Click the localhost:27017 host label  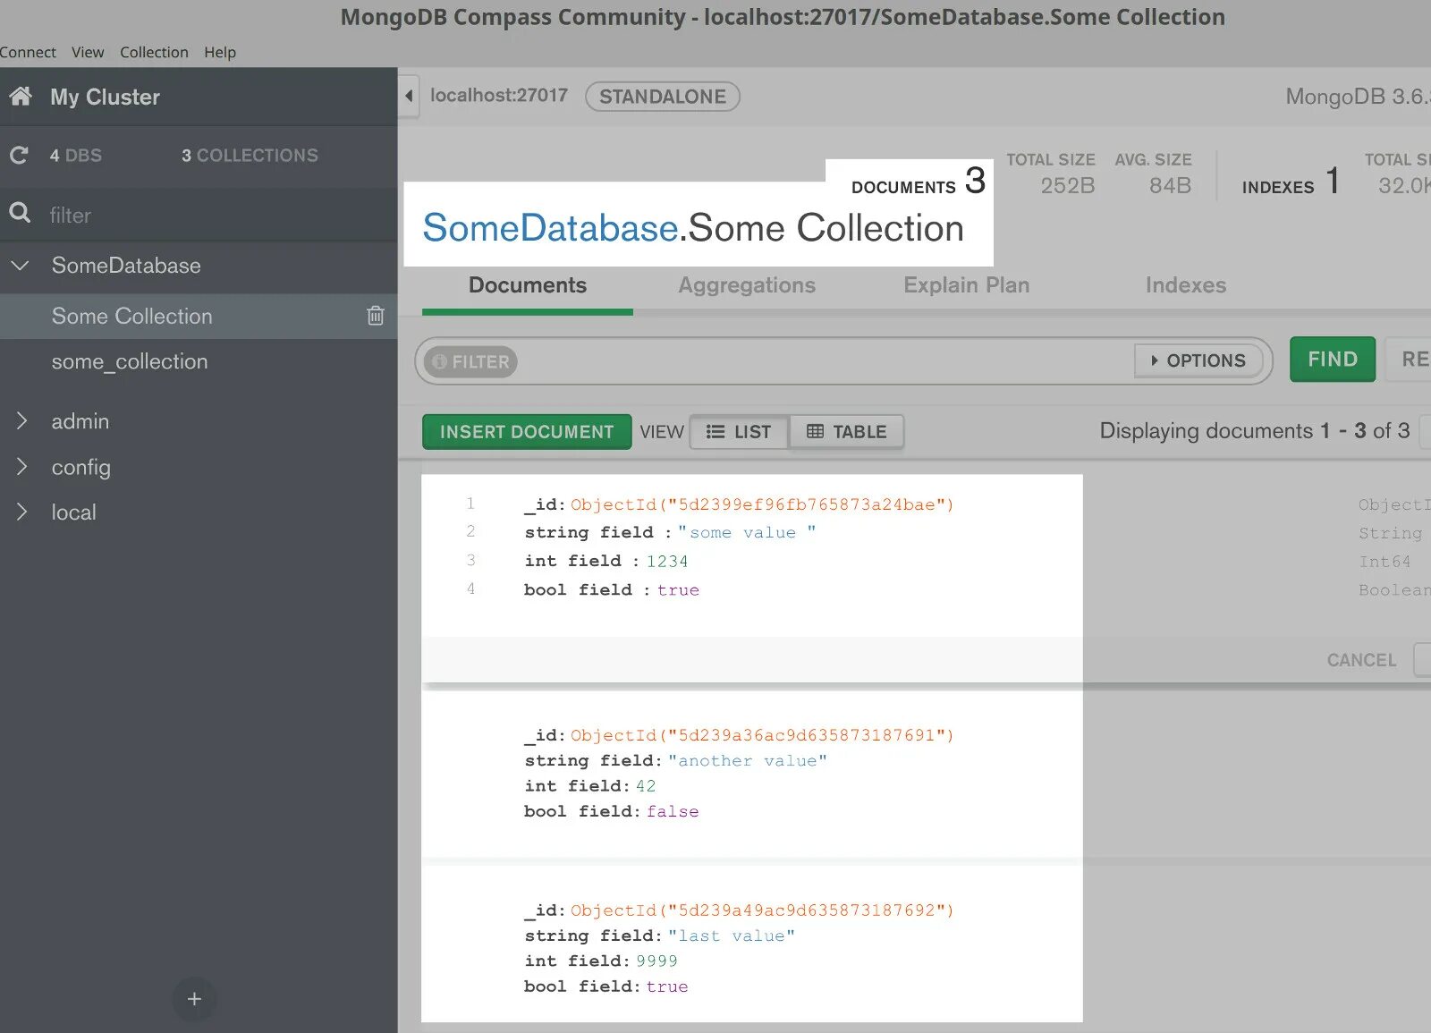tap(499, 95)
